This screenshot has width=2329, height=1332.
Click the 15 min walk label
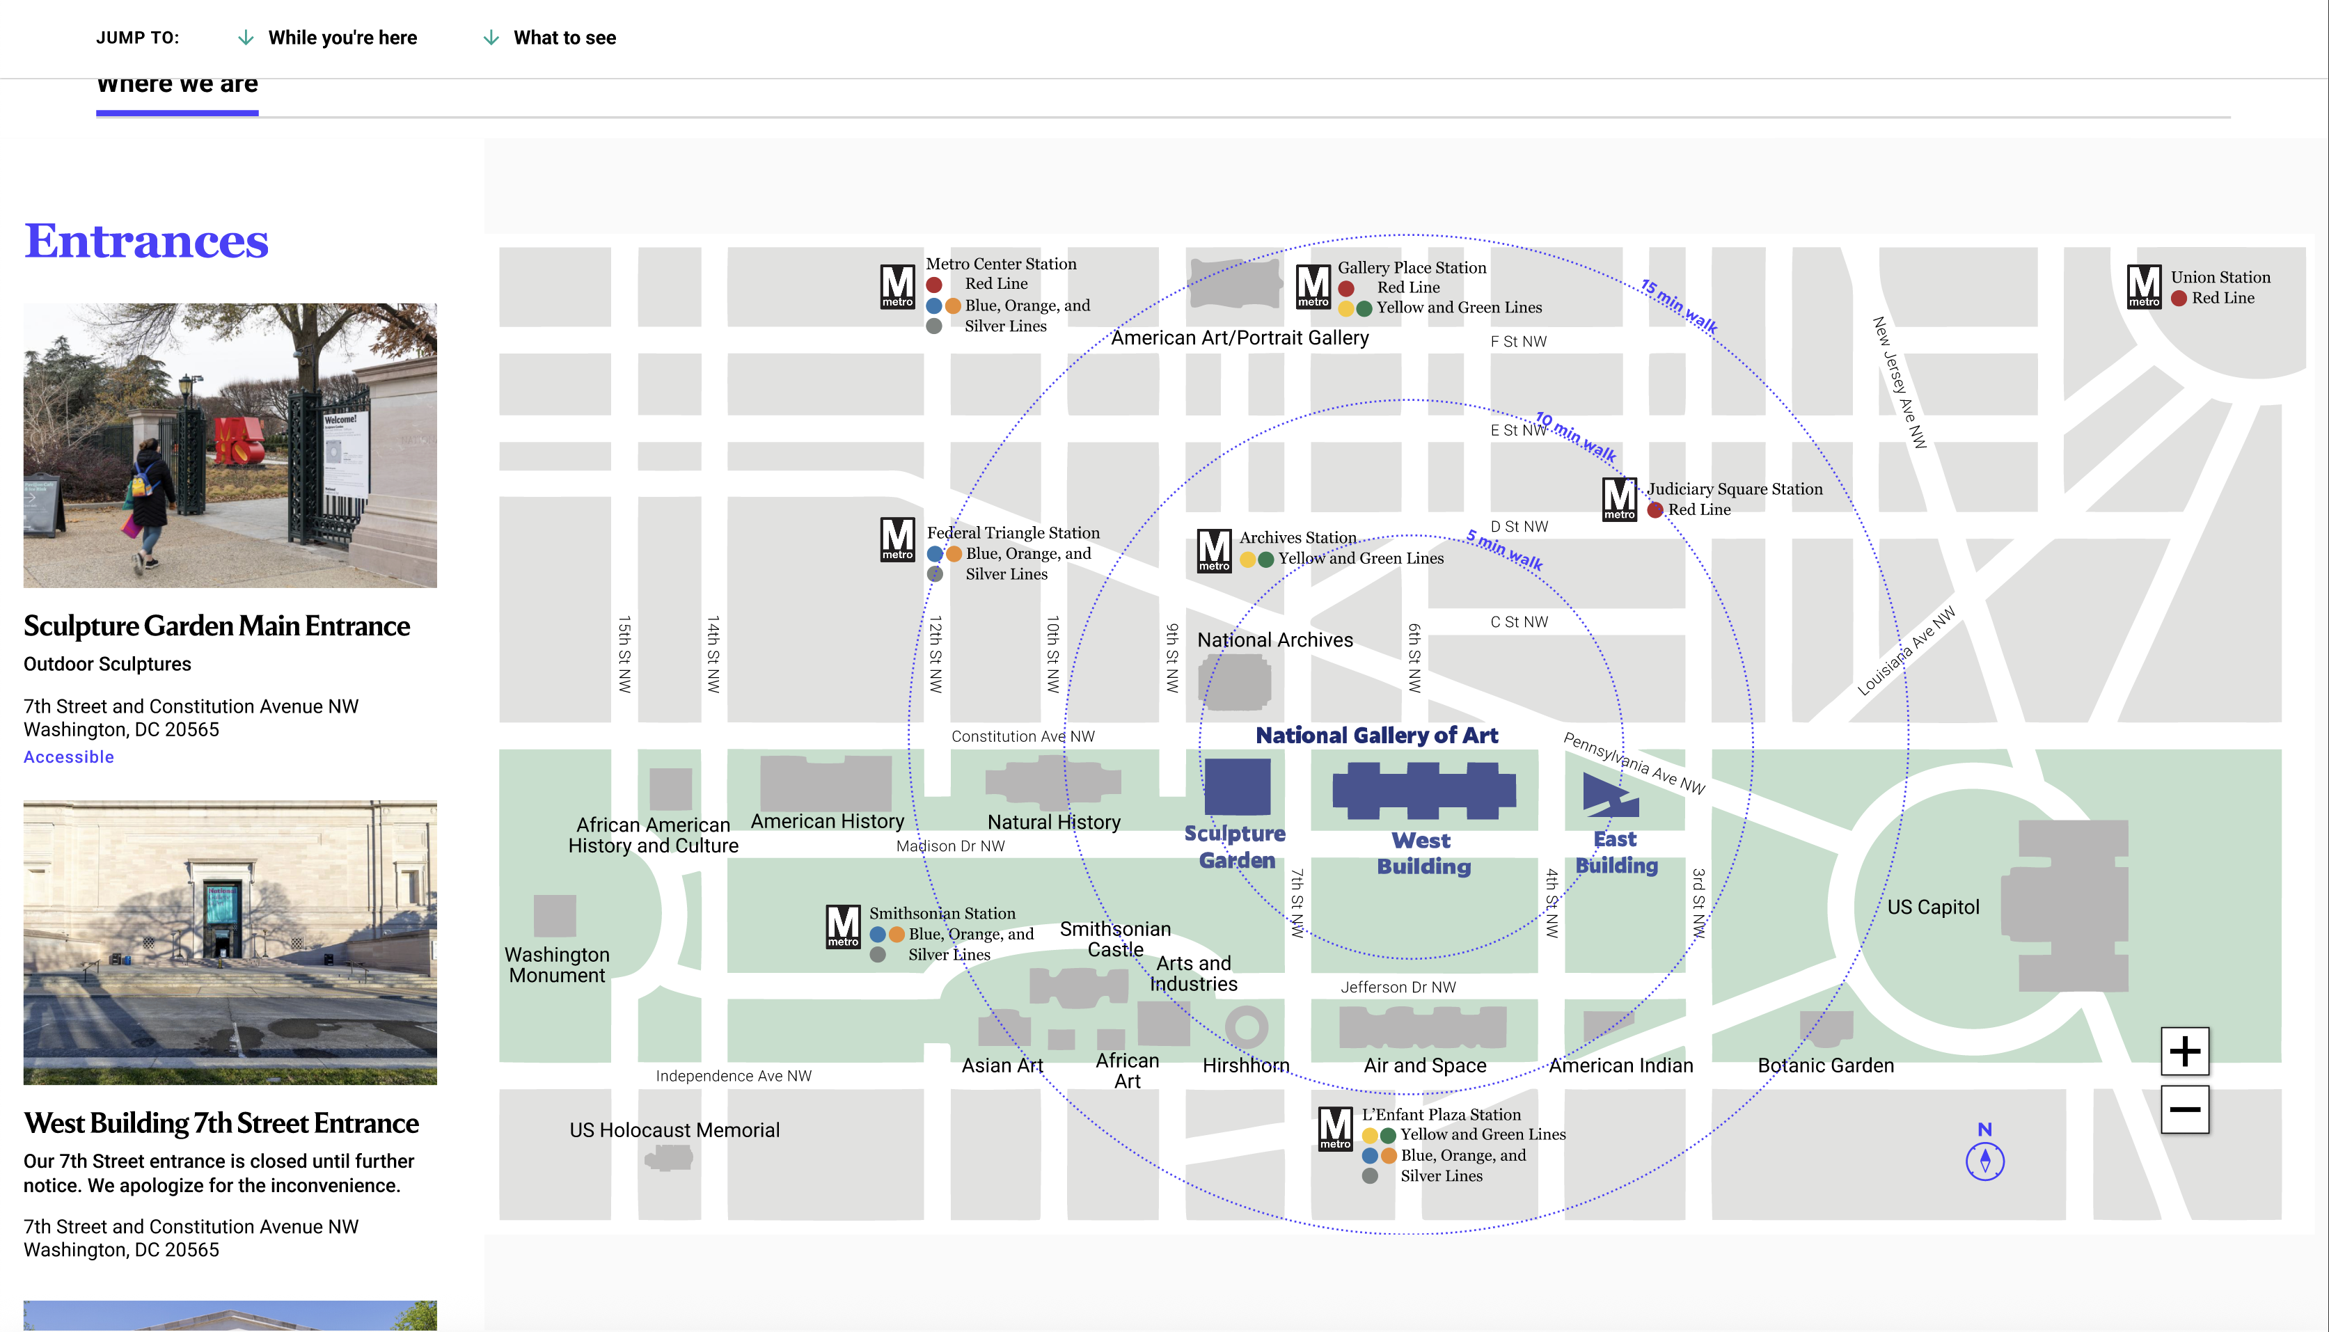coord(1679,306)
